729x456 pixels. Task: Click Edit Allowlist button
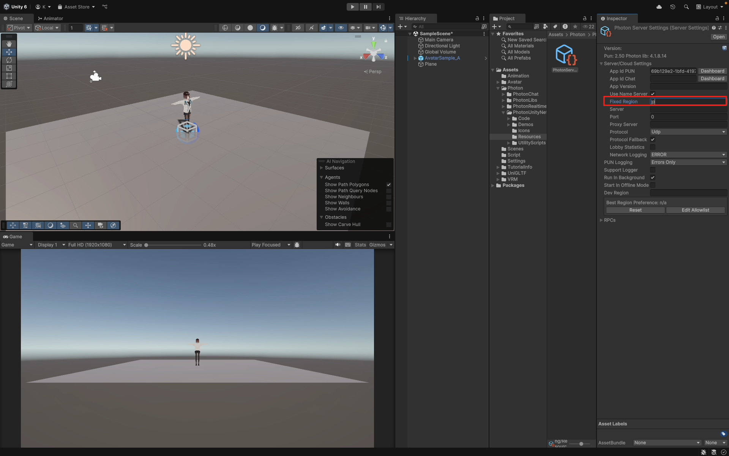695,210
